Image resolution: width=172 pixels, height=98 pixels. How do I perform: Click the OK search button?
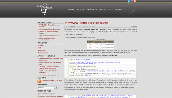[56, 88]
